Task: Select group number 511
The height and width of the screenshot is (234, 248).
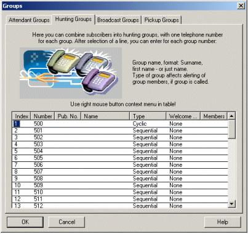Action: [121, 199]
